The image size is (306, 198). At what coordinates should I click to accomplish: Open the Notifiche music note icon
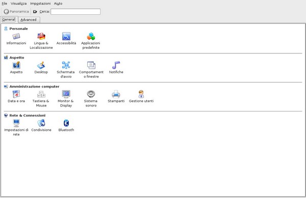(116, 65)
